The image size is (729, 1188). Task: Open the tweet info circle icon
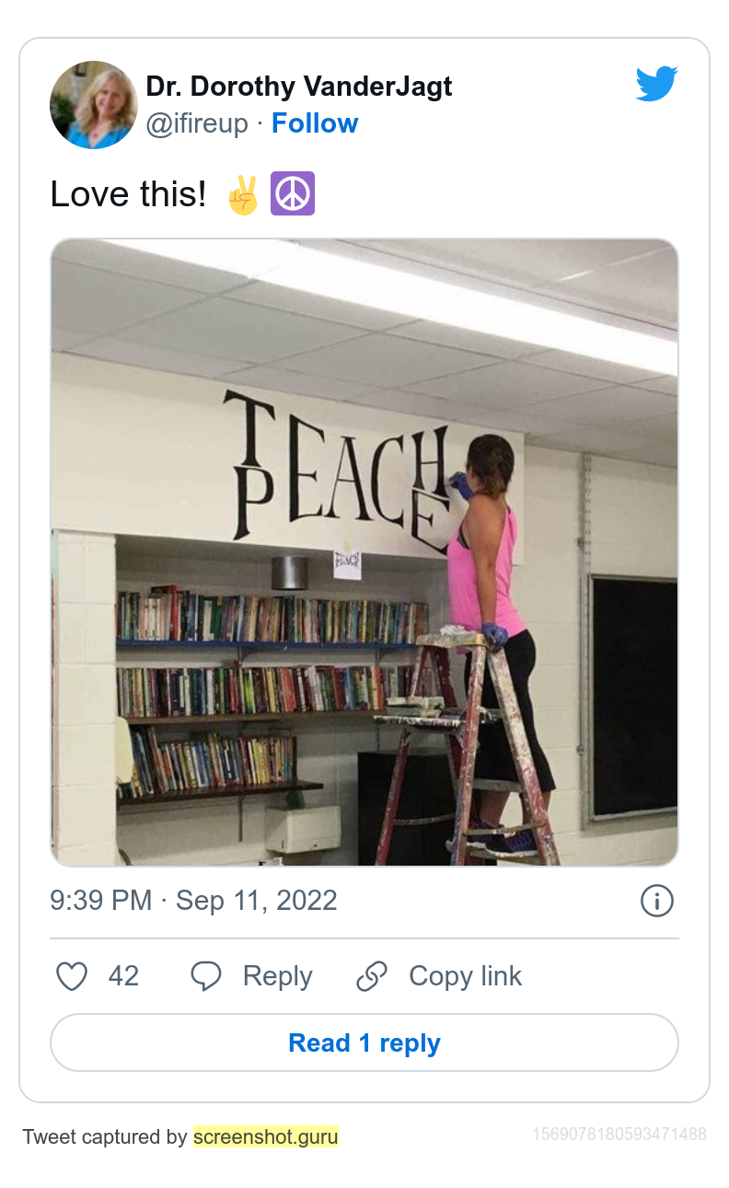click(657, 901)
